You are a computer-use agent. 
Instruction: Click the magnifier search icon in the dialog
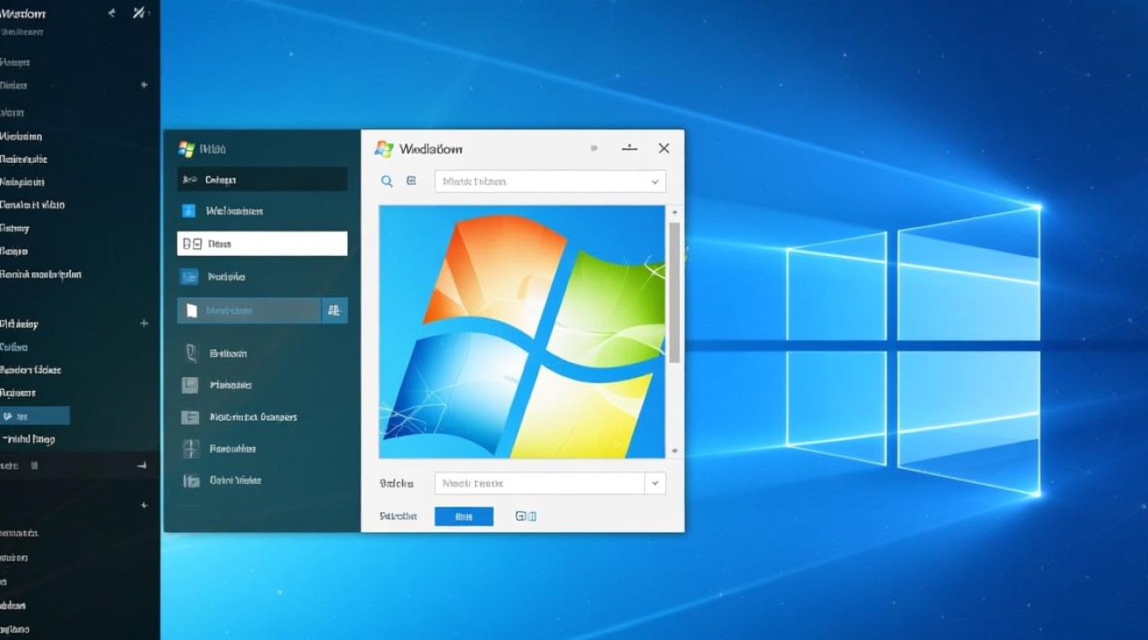[x=387, y=181]
